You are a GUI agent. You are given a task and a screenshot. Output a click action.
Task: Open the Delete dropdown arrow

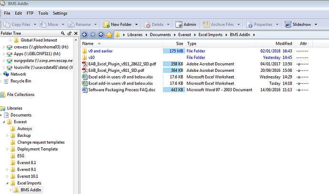168,24
